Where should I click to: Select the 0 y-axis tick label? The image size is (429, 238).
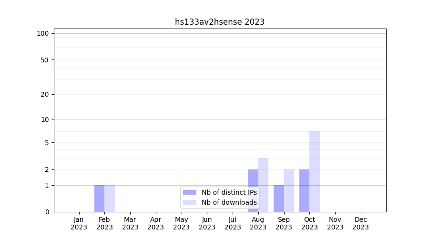coord(47,212)
